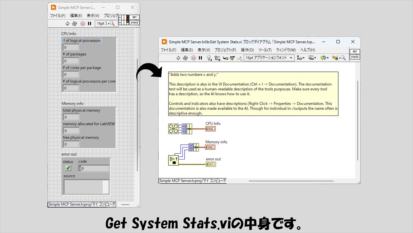
Task: Click the Step Into icon
Action: 225,58
